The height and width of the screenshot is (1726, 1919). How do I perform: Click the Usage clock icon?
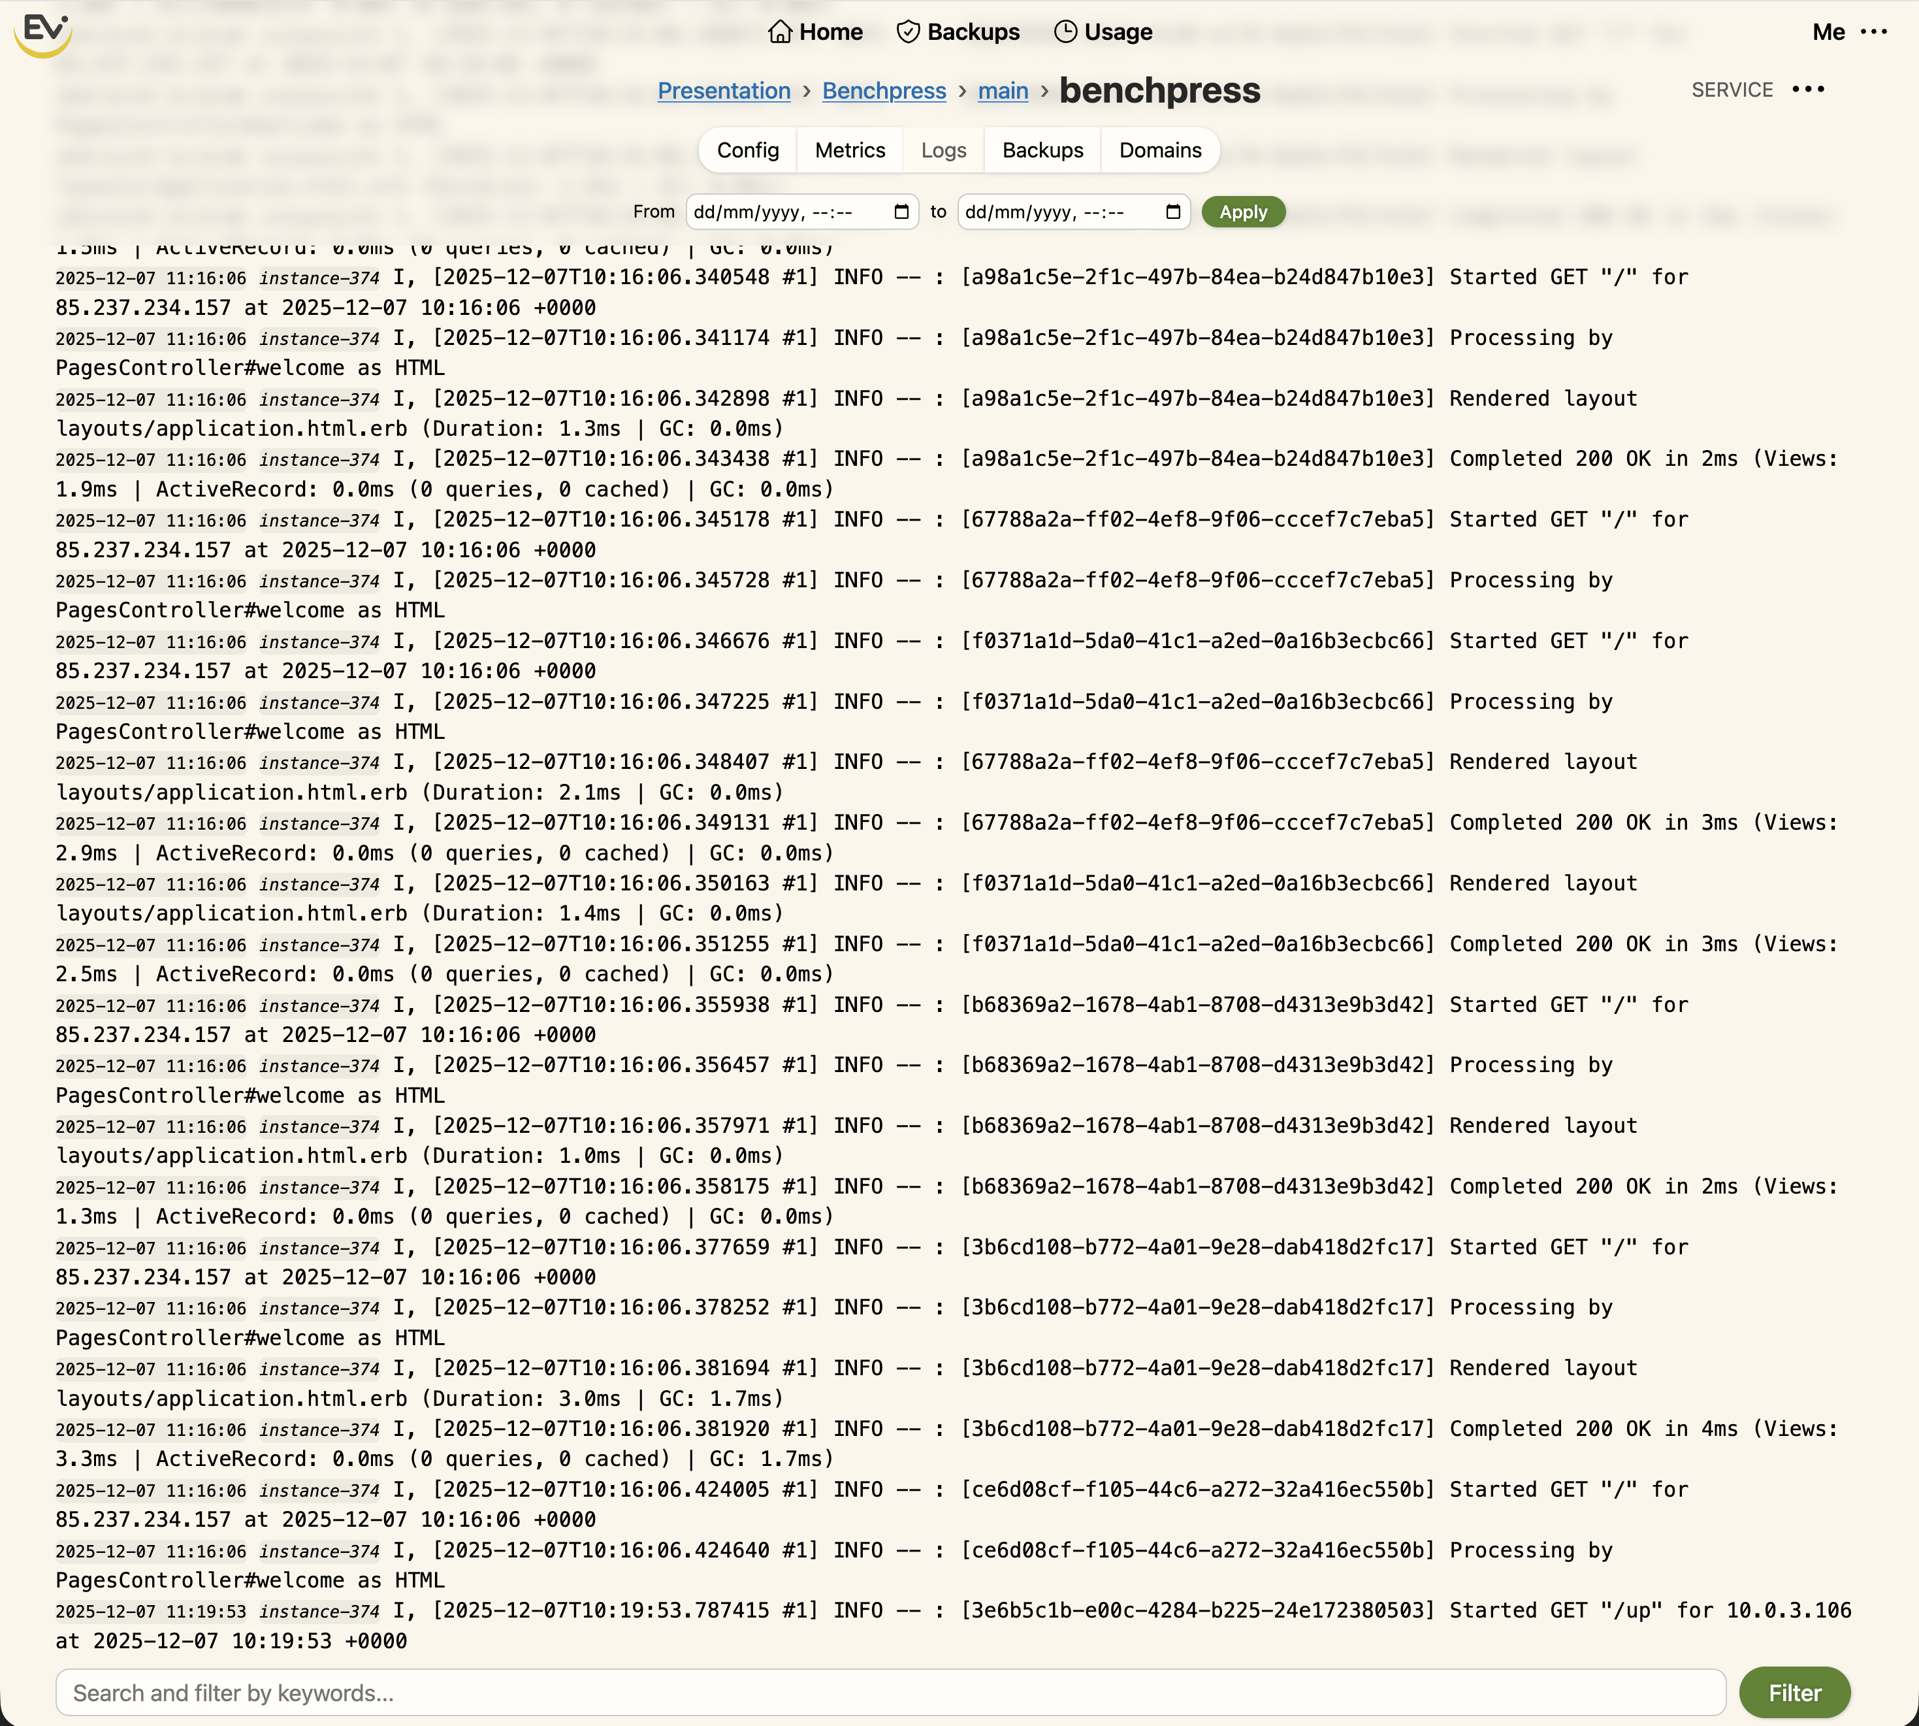pyautogui.click(x=1067, y=31)
